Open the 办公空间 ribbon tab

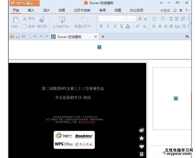coord(136,10)
